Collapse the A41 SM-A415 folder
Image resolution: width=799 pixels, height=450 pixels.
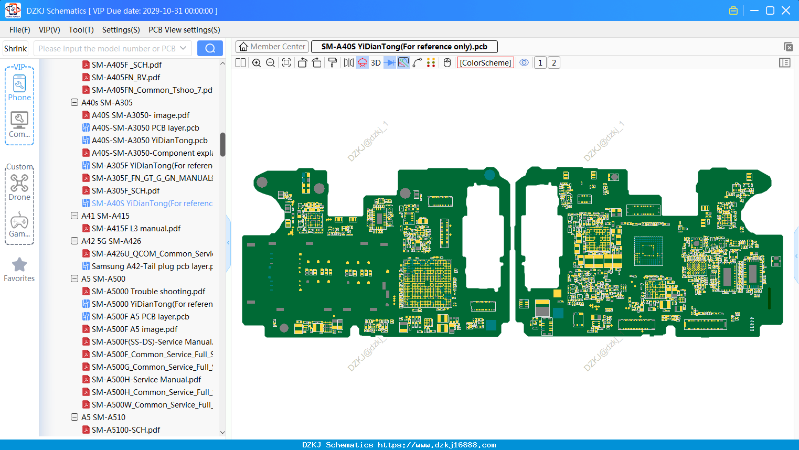74,216
